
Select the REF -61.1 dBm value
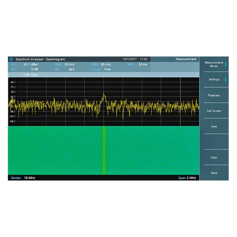click(x=31, y=64)
